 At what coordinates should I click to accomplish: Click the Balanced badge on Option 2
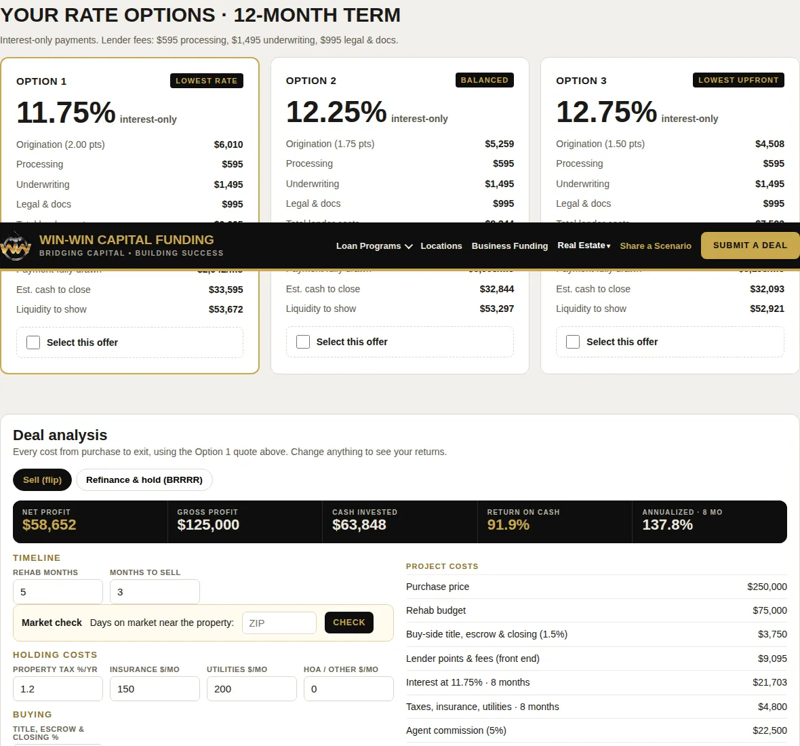pyautogui.click(x=485, y=80)
